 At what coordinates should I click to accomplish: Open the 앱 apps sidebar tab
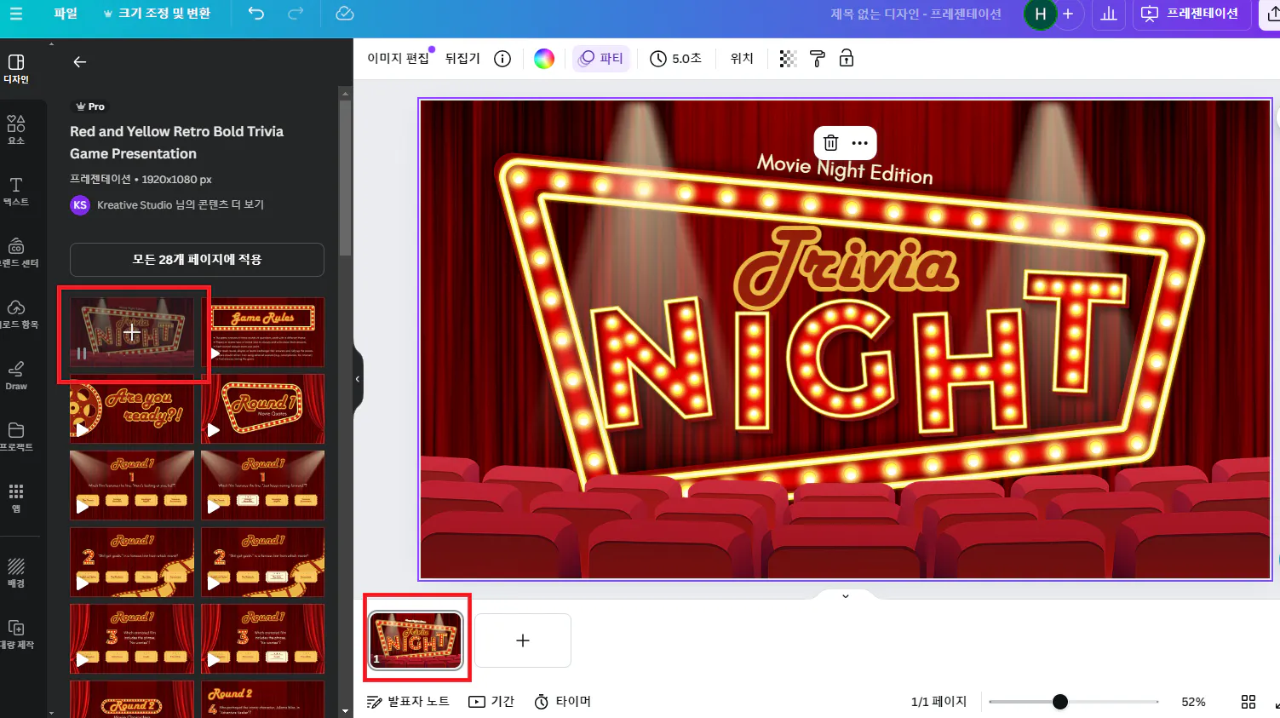[16, 498]
